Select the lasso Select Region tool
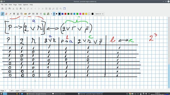 pyautogui.click(x=29, y=14)
